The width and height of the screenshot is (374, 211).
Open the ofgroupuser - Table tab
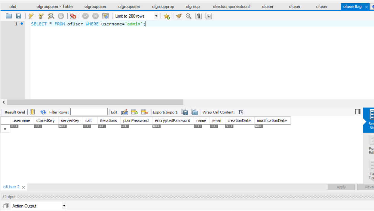(x=55, y=7)
